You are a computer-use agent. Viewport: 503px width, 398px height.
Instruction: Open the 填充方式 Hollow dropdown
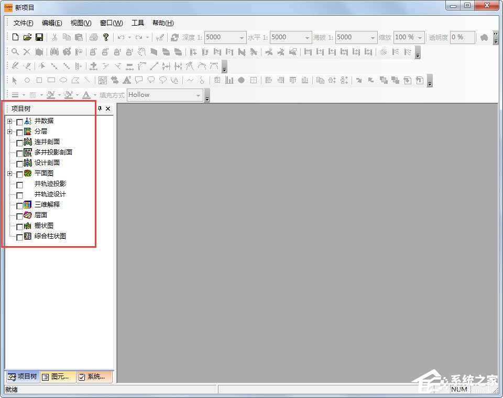[x=198, y=95]
